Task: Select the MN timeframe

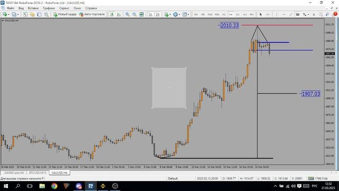Action: point(252,14)
